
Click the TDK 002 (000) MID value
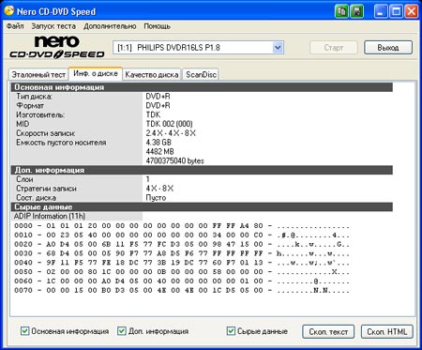coord(169,124)
